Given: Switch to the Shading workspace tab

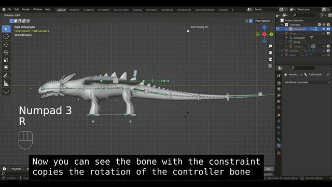Looking at the screenshot, I should click(137, 10).
